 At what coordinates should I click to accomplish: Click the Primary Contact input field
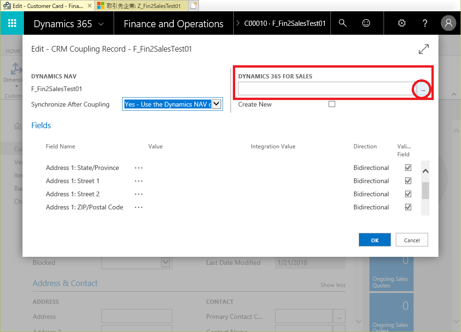pos(304,317)
